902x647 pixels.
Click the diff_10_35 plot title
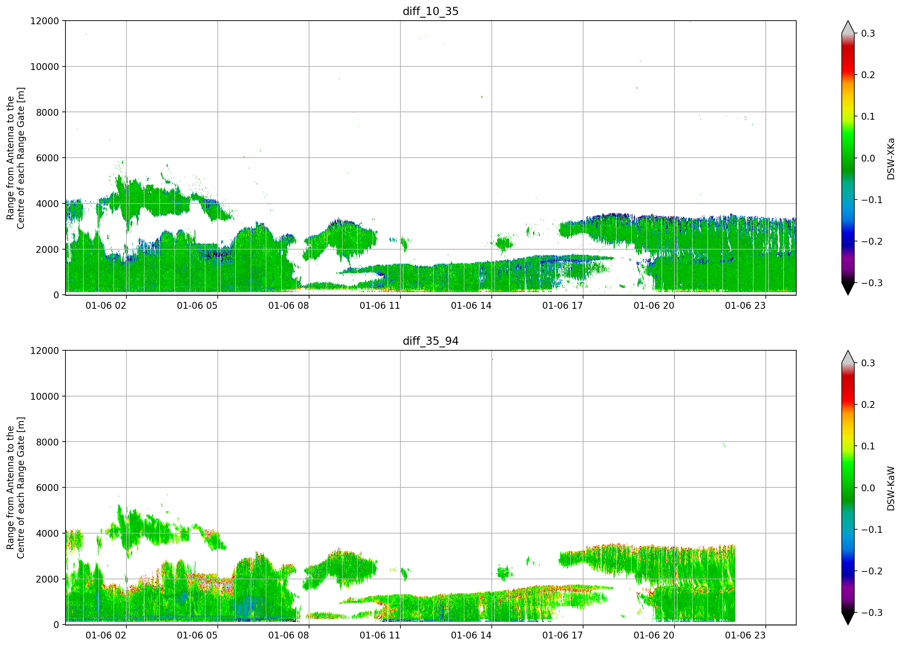tap(431, 11)
